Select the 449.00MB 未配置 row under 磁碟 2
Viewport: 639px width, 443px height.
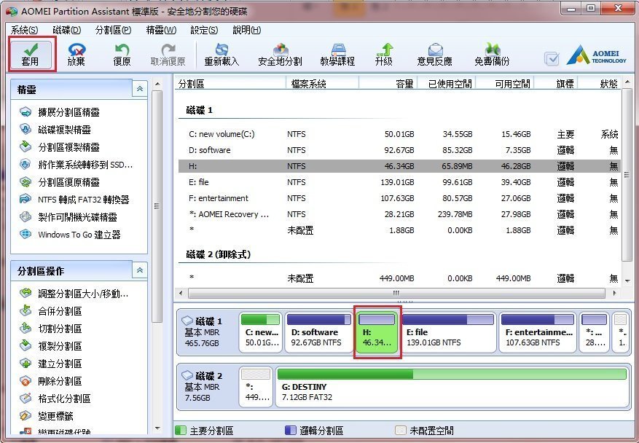399,278
